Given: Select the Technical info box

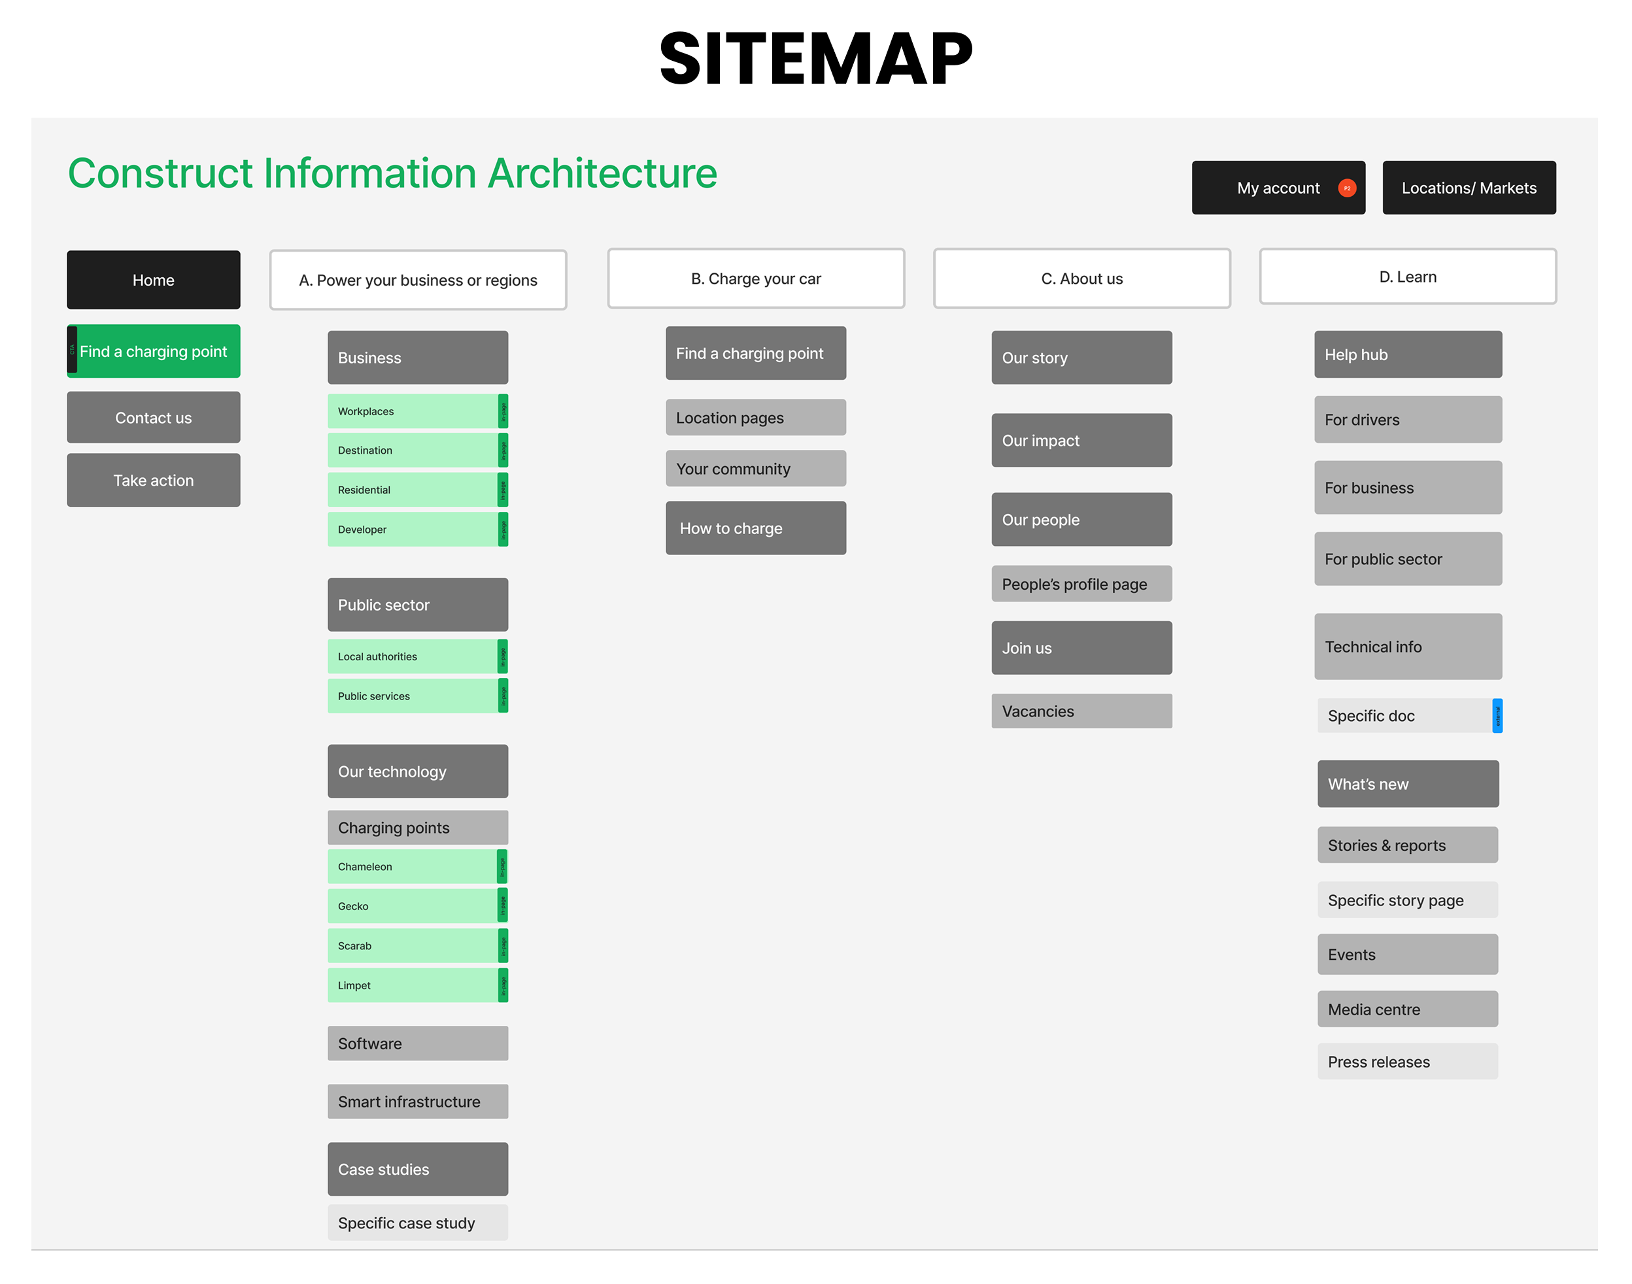Looking at the screenshot, I should [x=1408, y=647].
